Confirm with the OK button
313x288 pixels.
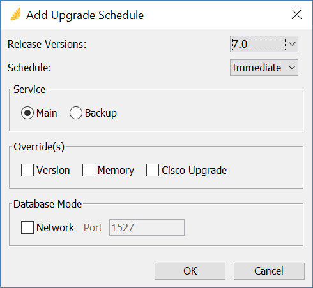[190, 271]
